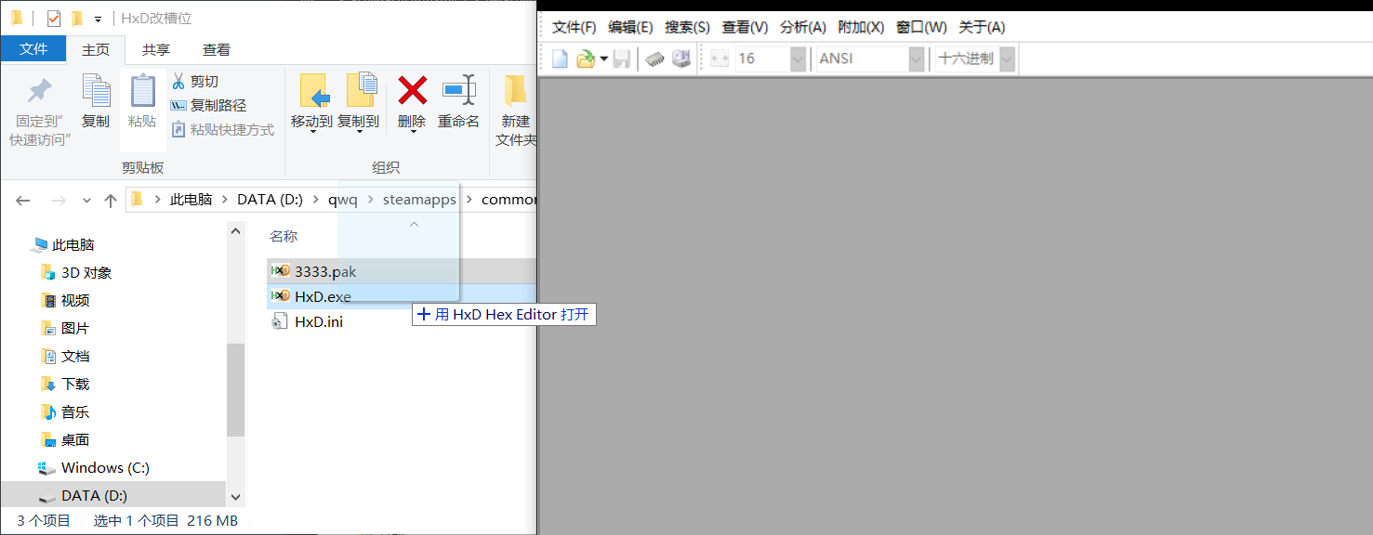The image size is (1373, 535).
Task: Open the HxD 文件(F) menu
Action: click(x=574, y=27)
